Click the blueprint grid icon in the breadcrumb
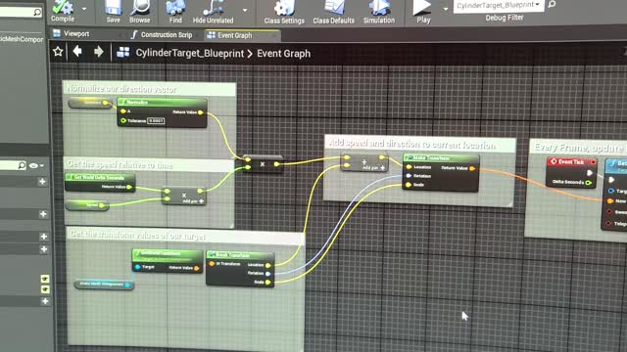This screenshot has width=627, height=352. (x=123, y=52)
